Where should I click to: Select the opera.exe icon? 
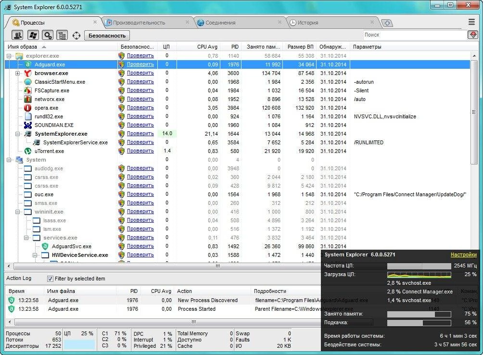pos(28,108)
